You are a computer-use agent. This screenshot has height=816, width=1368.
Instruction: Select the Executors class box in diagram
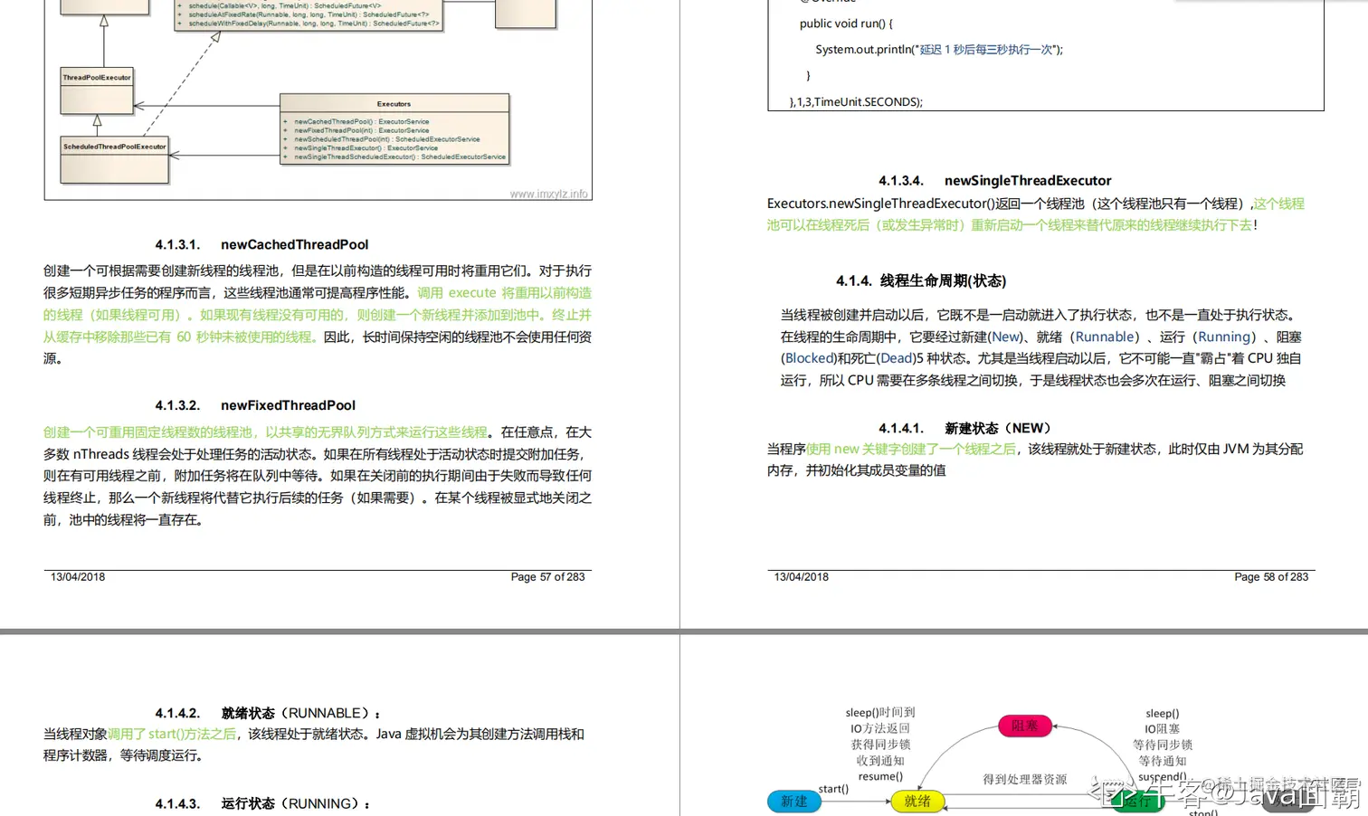tap(394, 103)
